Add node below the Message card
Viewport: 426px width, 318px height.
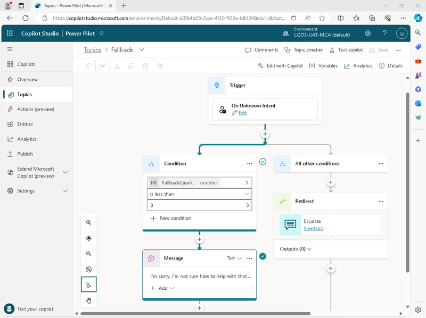[199, 308]
